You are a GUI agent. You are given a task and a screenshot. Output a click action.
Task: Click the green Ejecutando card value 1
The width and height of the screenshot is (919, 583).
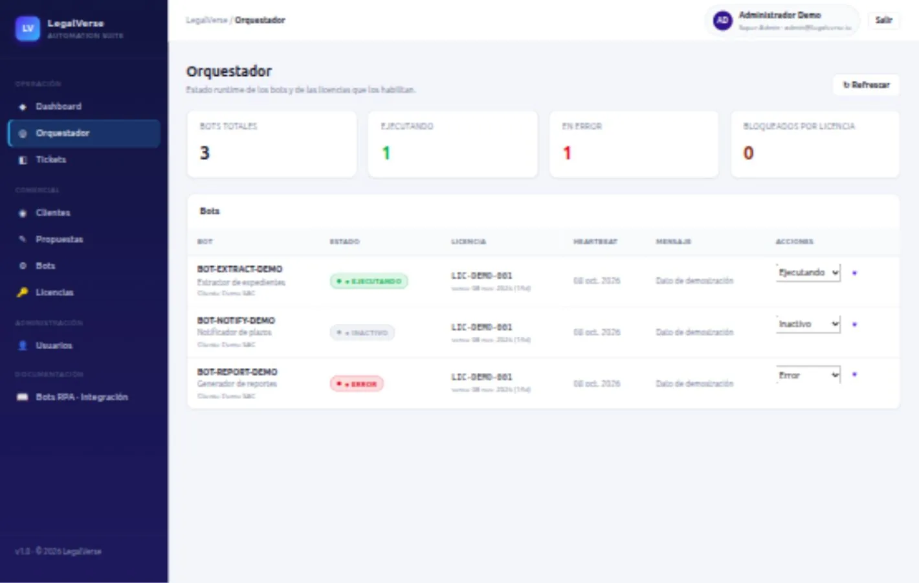386,153
